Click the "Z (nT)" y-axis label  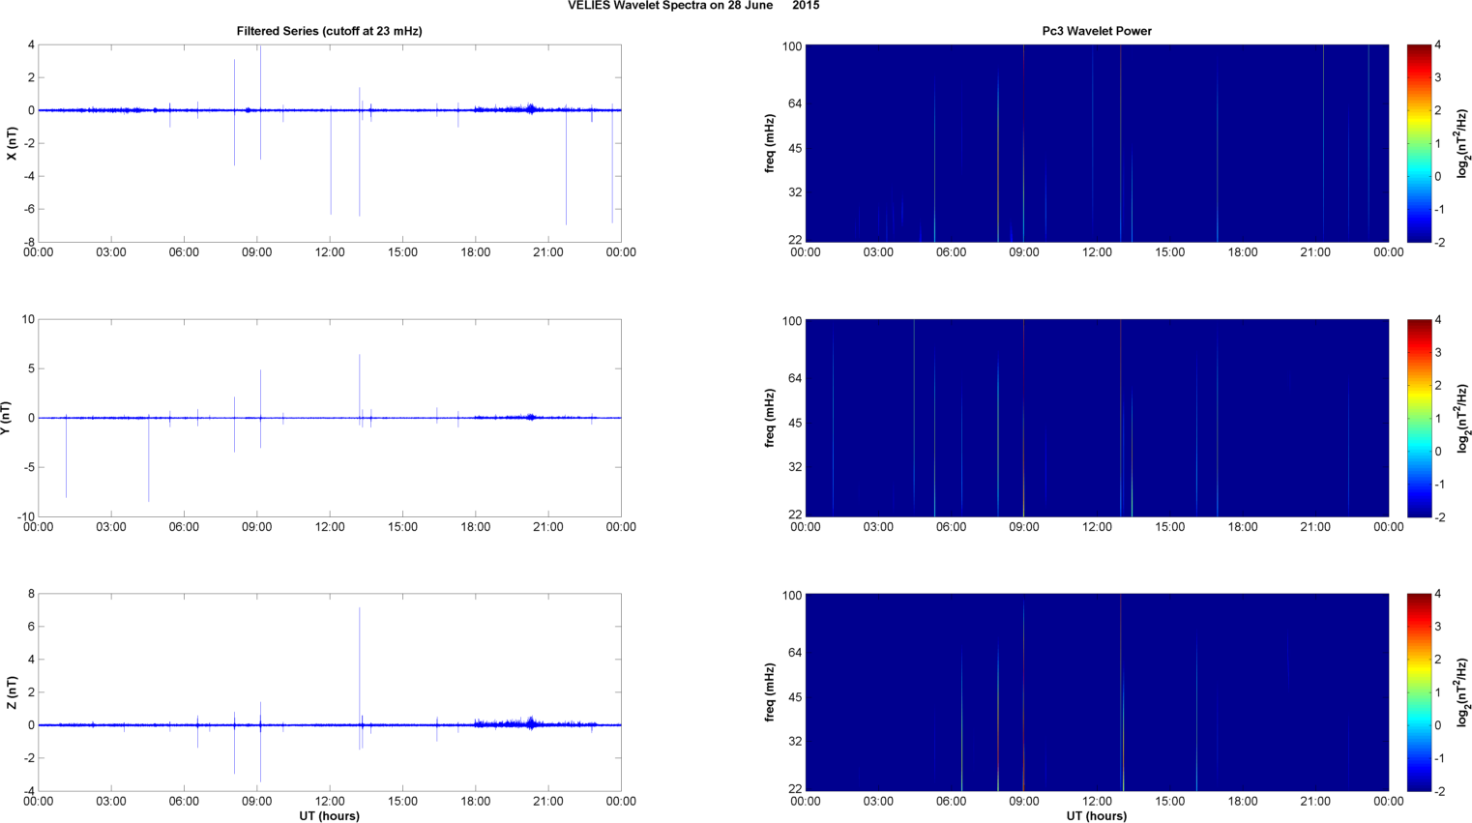click(x=12, y=692)
